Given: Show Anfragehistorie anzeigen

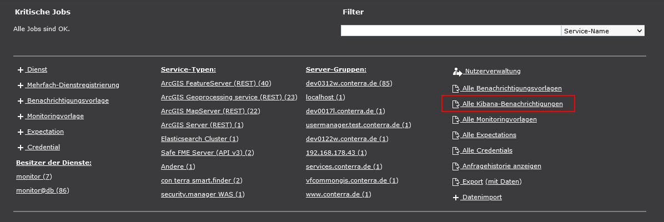Looking at the screenshot, I should 501,166.
